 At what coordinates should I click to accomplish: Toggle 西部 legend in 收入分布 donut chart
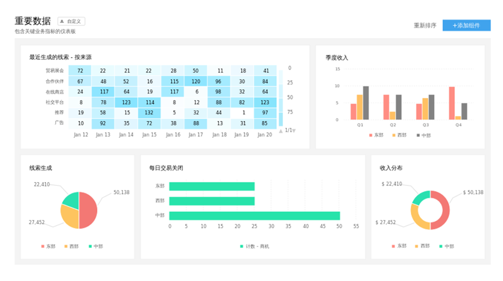(x=422, y=246)
